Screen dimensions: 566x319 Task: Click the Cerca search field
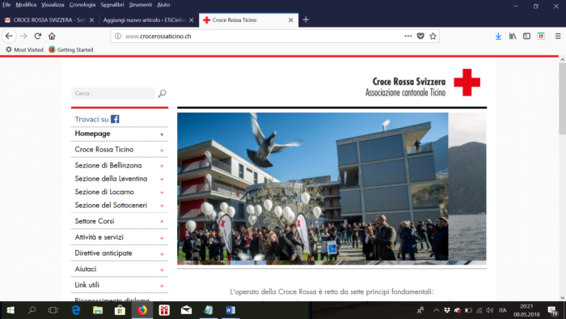point(113,94)
